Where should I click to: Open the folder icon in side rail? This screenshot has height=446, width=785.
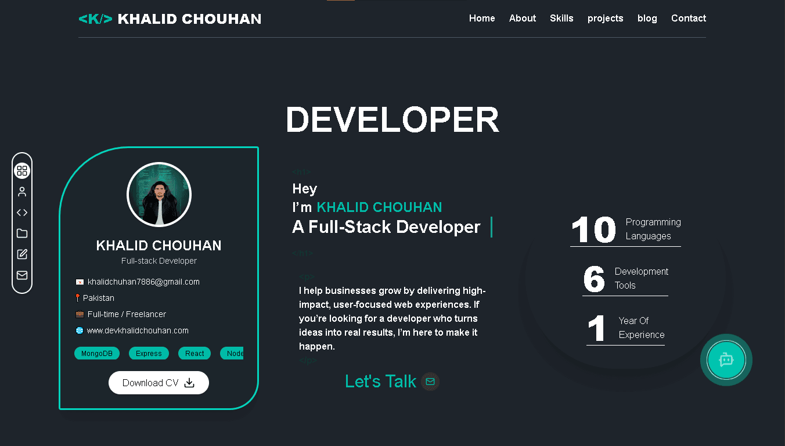pyautogui.click(x=22, y=233)
